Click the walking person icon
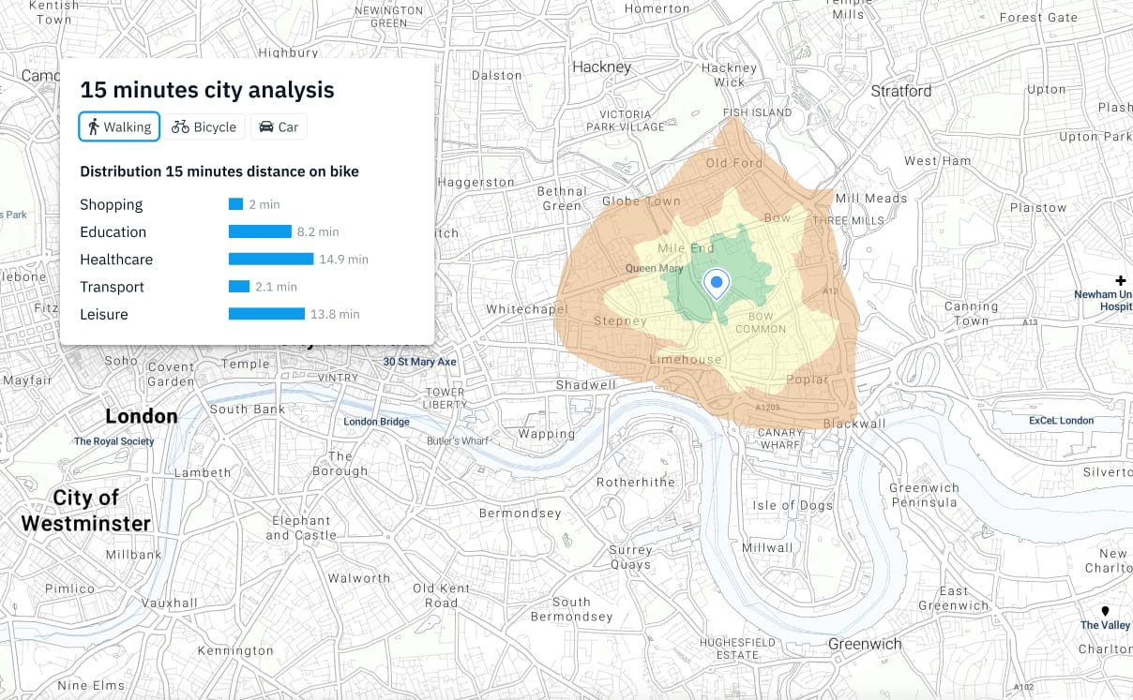Image resolution: width=1133 pixels, height=700 pixels. 94,127
